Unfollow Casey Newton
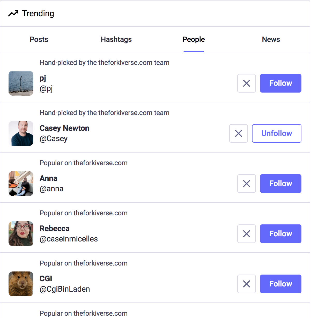 click(276, 133)
